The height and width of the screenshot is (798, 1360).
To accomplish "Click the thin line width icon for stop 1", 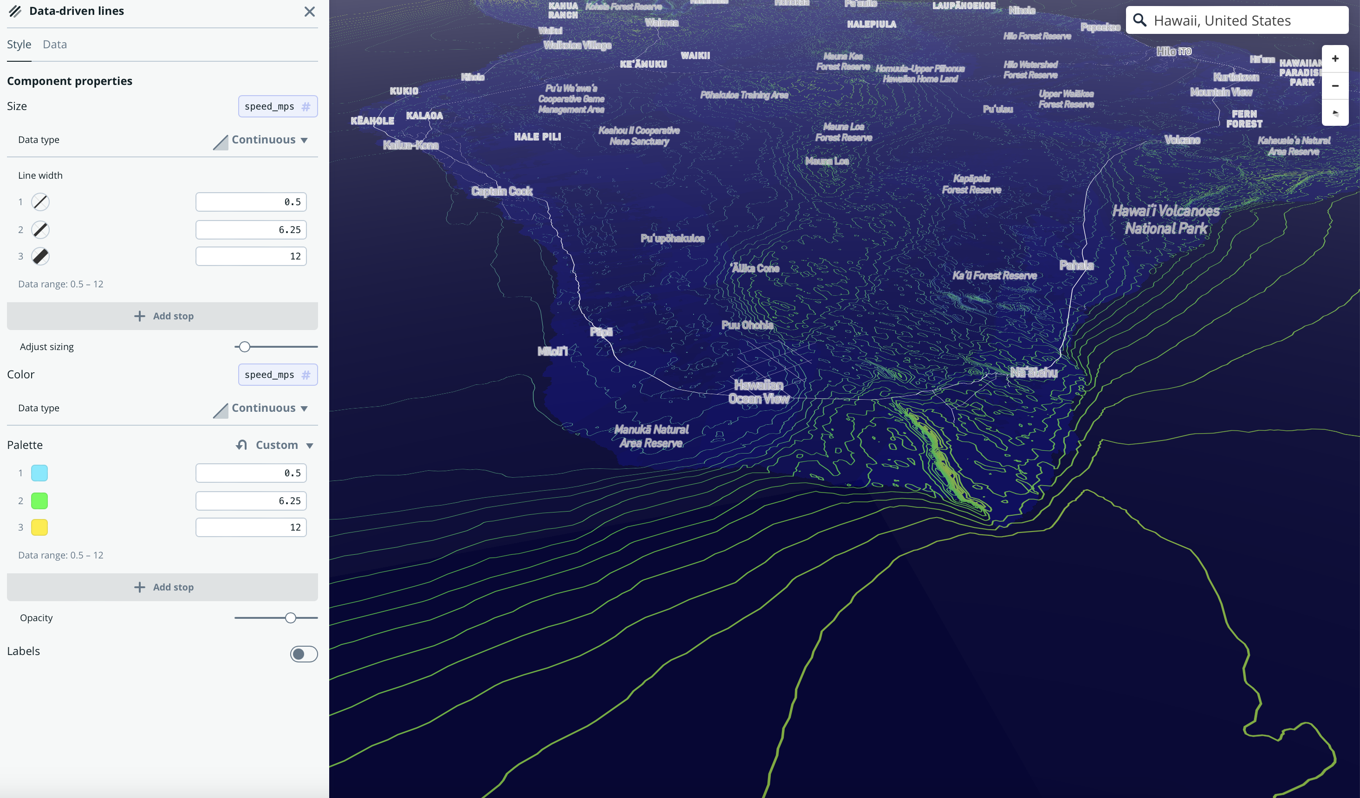I will point(40,202).
